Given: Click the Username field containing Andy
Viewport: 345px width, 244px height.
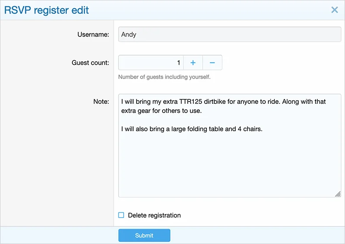Looking at the screenshot, I should click(x=229, y=34).
